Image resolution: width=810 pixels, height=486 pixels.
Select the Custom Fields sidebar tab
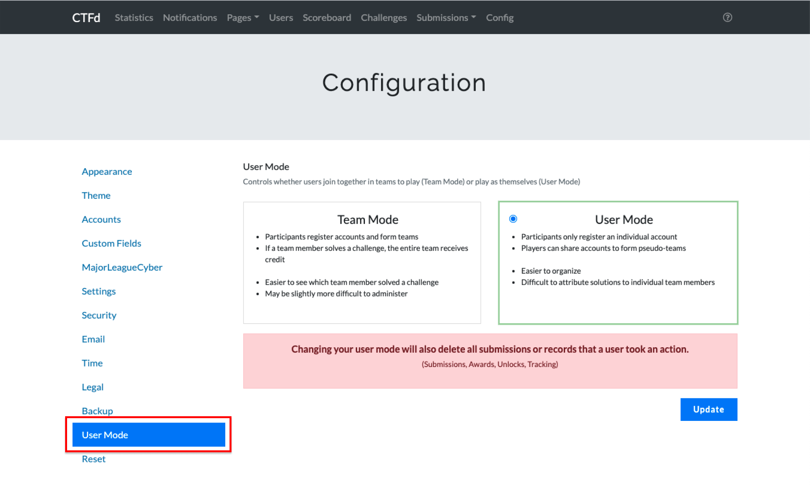[111, 243]
